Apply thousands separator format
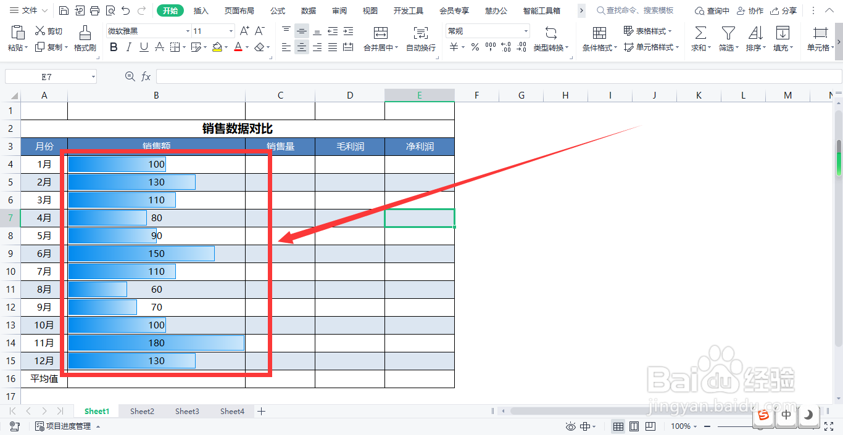Image resolution: width=843 pixels, height=435 pixels. [491, 47]
